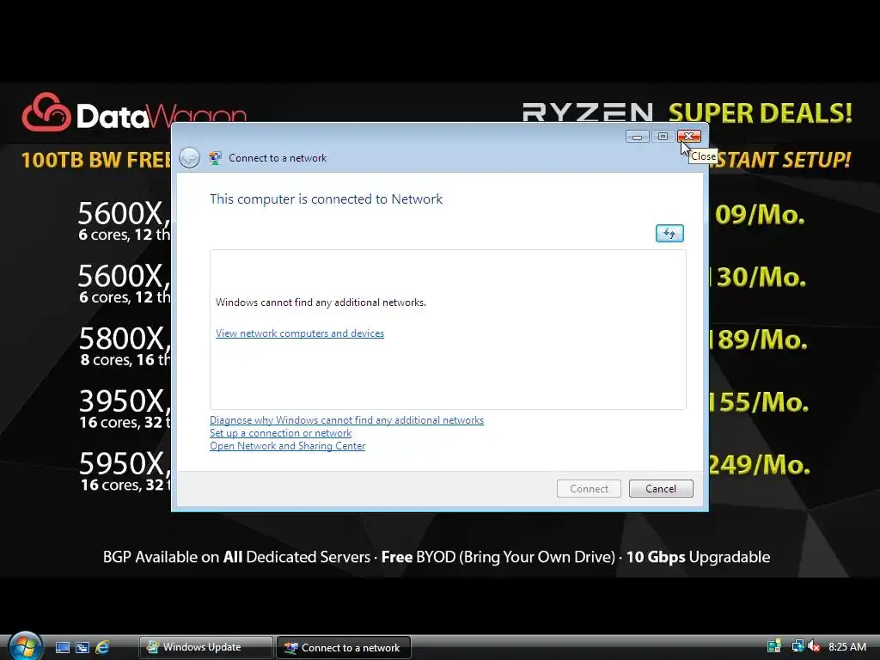Click Switch between windows quick launch icon

82,647
